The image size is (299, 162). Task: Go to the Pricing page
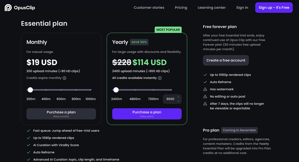(x=181, y=8)
